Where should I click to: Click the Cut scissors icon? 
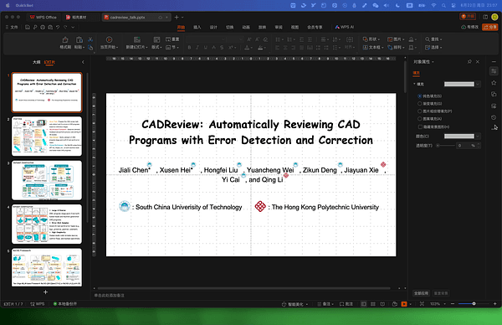[90, 39]
